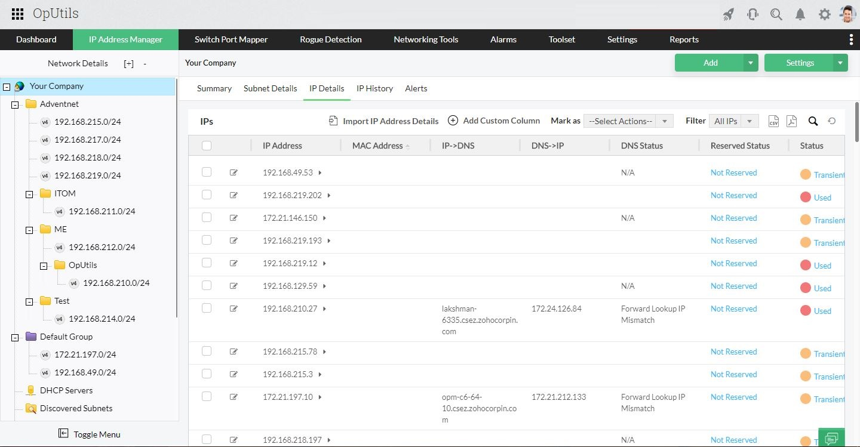Open the Not Reserved link for 192.168.219.202

pos(733,195)
